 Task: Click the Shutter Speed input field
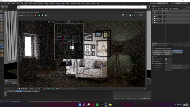pyautogui.click(x=168, y=63)
